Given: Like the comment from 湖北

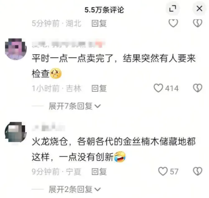Looking at the screenshot, I should pos(173,23).
